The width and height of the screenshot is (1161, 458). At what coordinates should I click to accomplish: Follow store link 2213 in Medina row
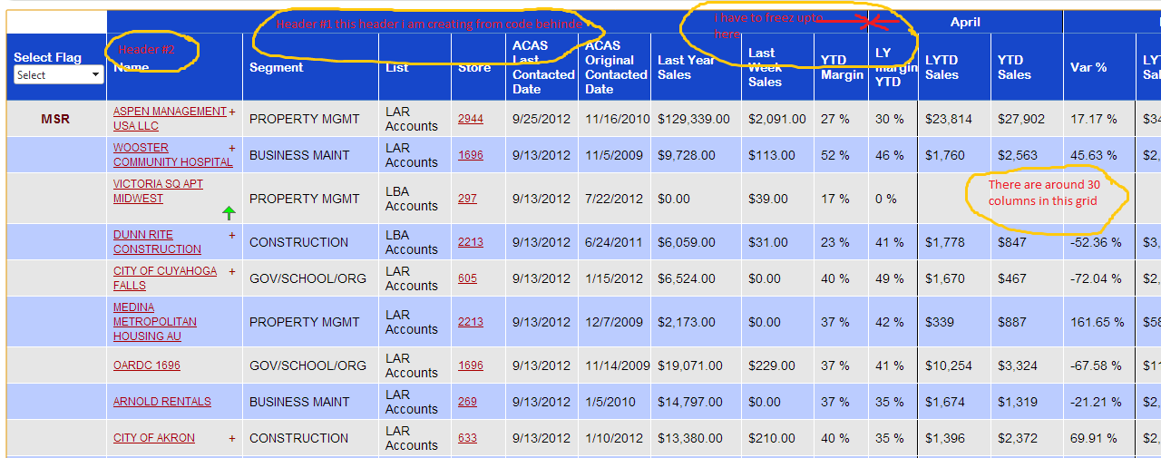click(470, 322)
